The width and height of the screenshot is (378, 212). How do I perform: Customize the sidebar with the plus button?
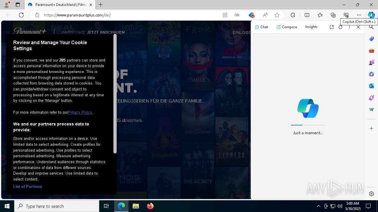point(372,129)
